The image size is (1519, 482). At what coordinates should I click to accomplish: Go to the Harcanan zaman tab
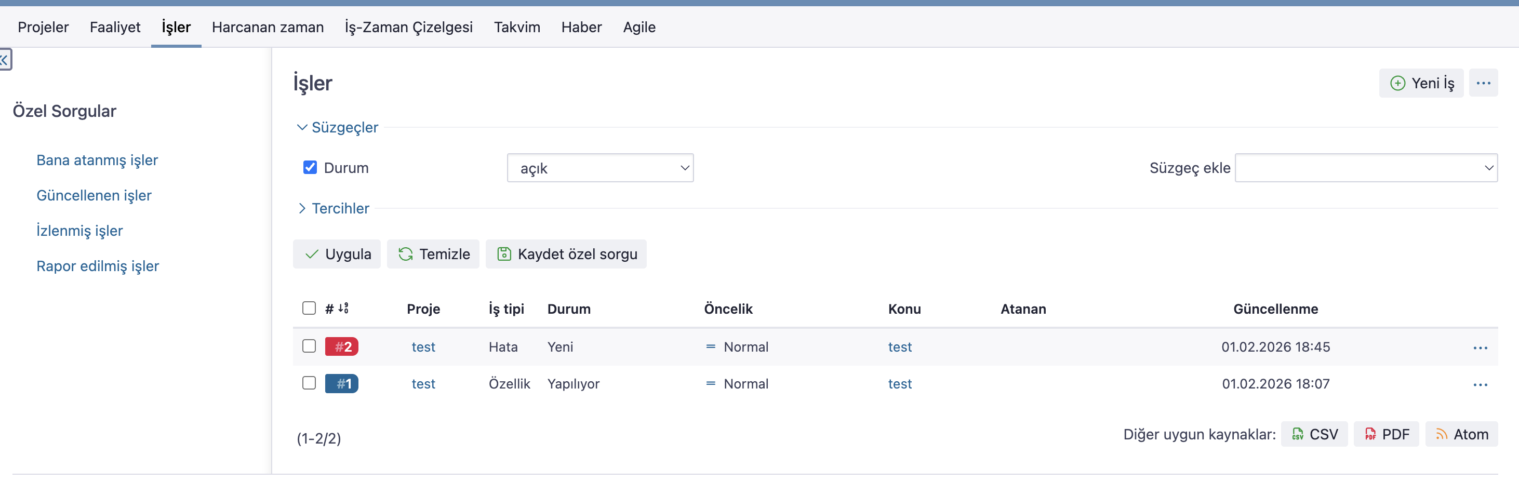click(x=268, y=27)
